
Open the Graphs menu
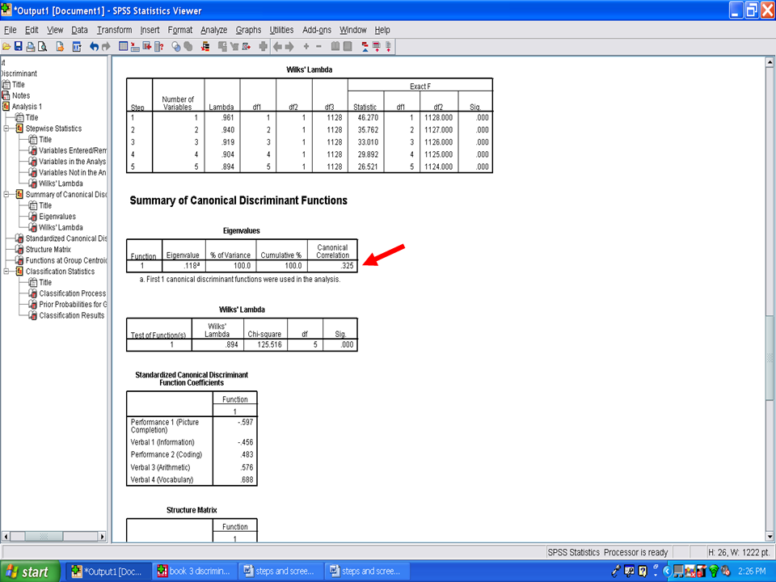[248, 30]
